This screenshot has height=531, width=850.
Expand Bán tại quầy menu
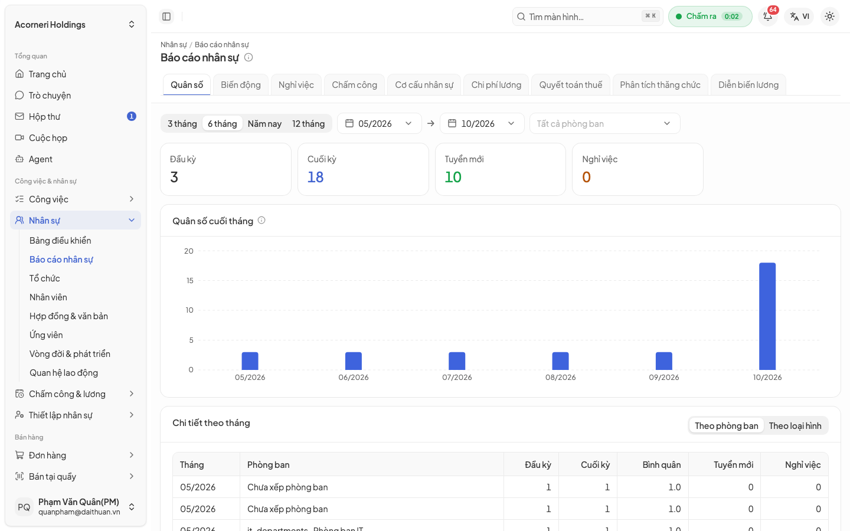[x=76, y=477]
